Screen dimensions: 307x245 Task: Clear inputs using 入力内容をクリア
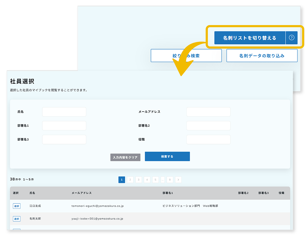click(125, 157)
